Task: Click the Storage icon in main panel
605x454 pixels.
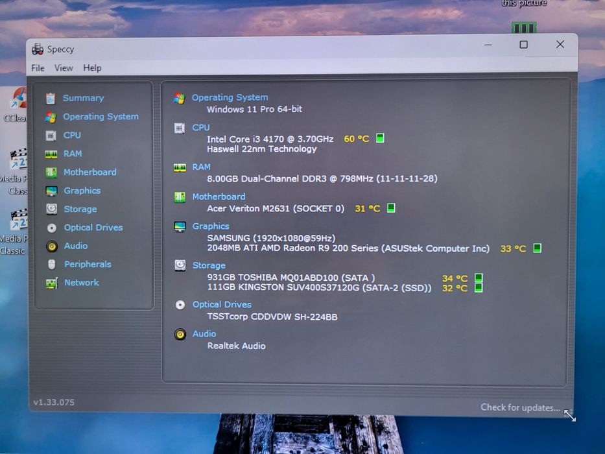Action: 180,265
